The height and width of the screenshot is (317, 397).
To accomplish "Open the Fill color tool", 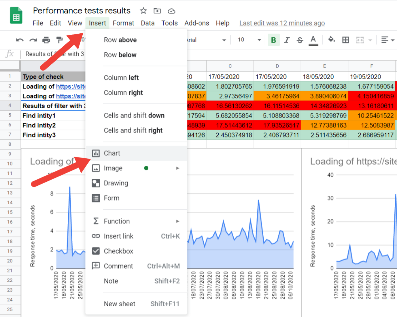I will [332, 40].
